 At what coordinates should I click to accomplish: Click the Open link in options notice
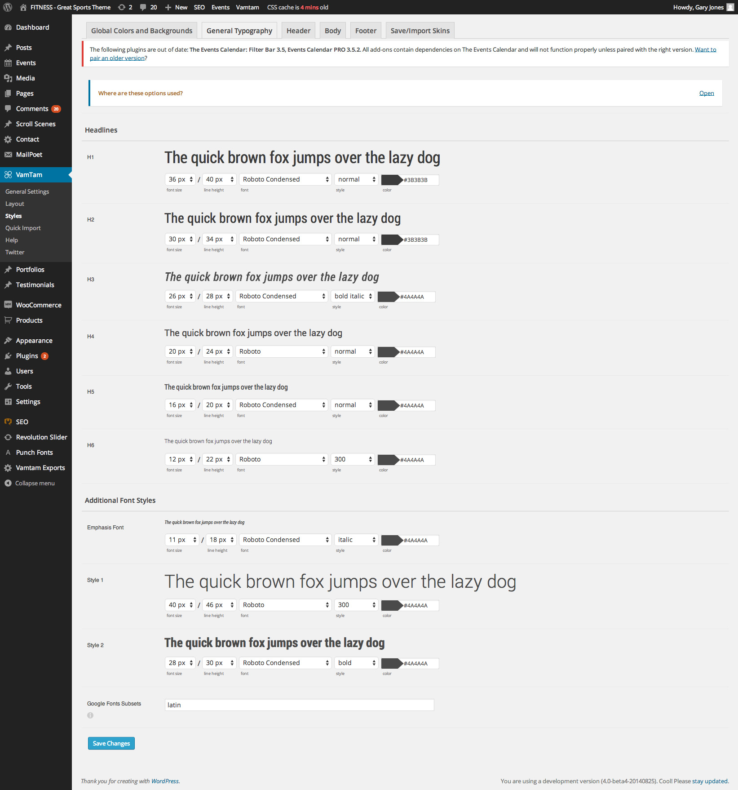point(706,93)
